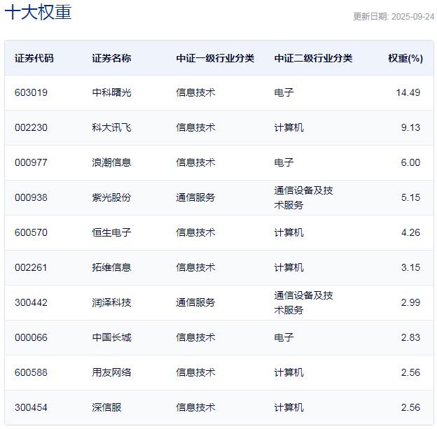Click the 中证一级行业分类 column header
The height and width of the screenshot is (429, 437).
click(x=215, y=58)
